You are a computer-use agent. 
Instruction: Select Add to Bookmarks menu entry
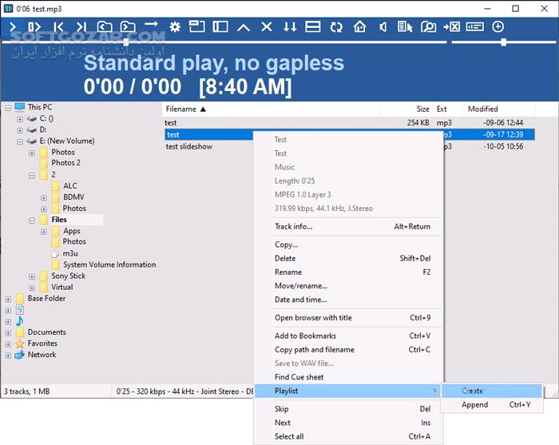coord(305,336)
